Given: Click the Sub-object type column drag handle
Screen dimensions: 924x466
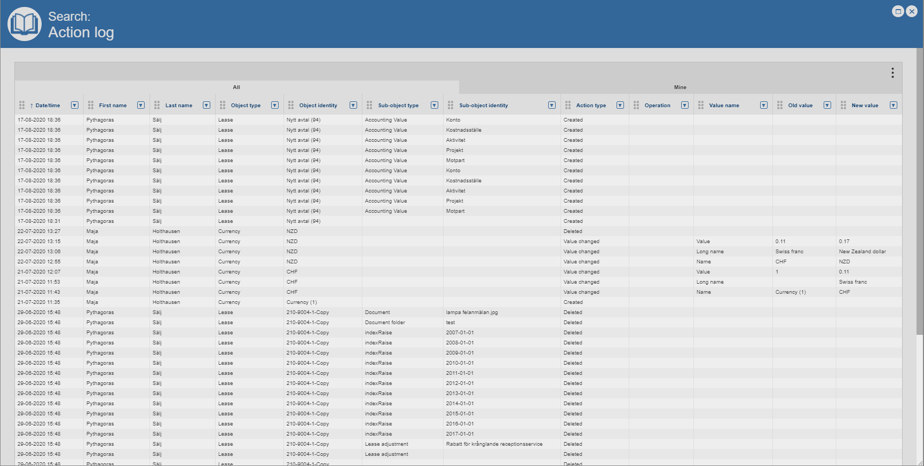Looking at the screenshot, I should pos(369,105).
